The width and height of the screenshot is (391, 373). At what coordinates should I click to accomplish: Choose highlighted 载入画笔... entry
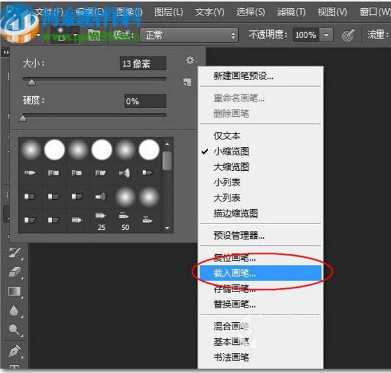(x=261, y=273)
